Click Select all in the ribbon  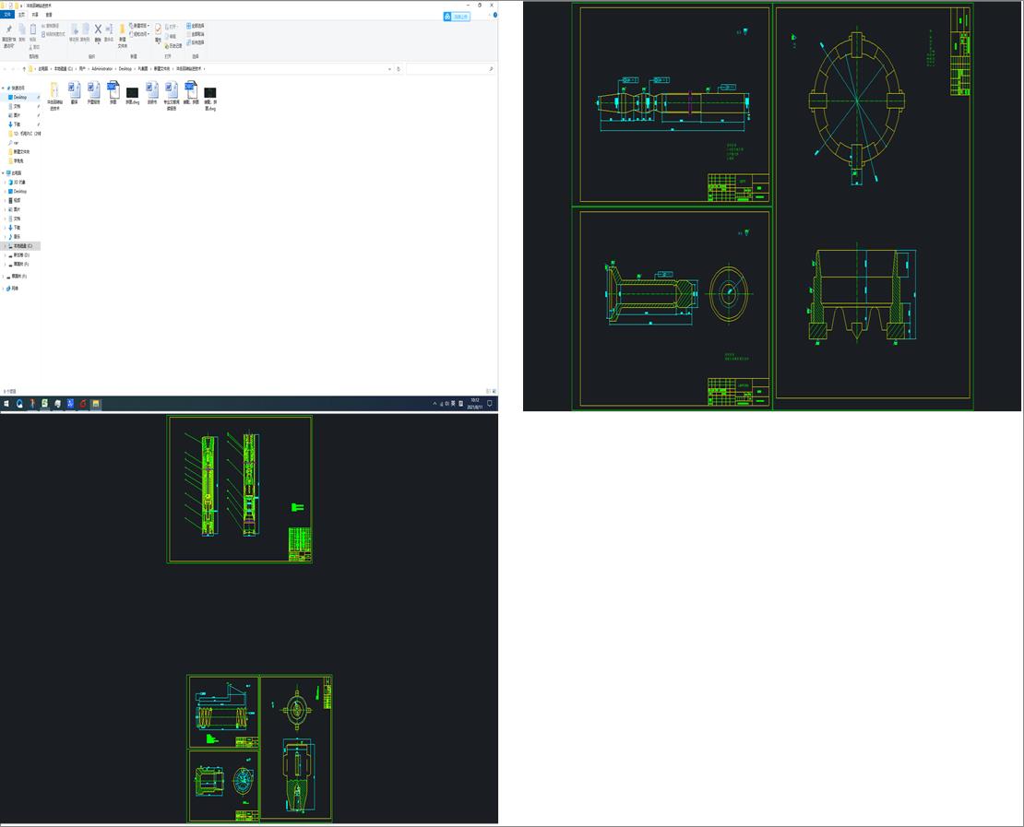[x=196, y=26]
